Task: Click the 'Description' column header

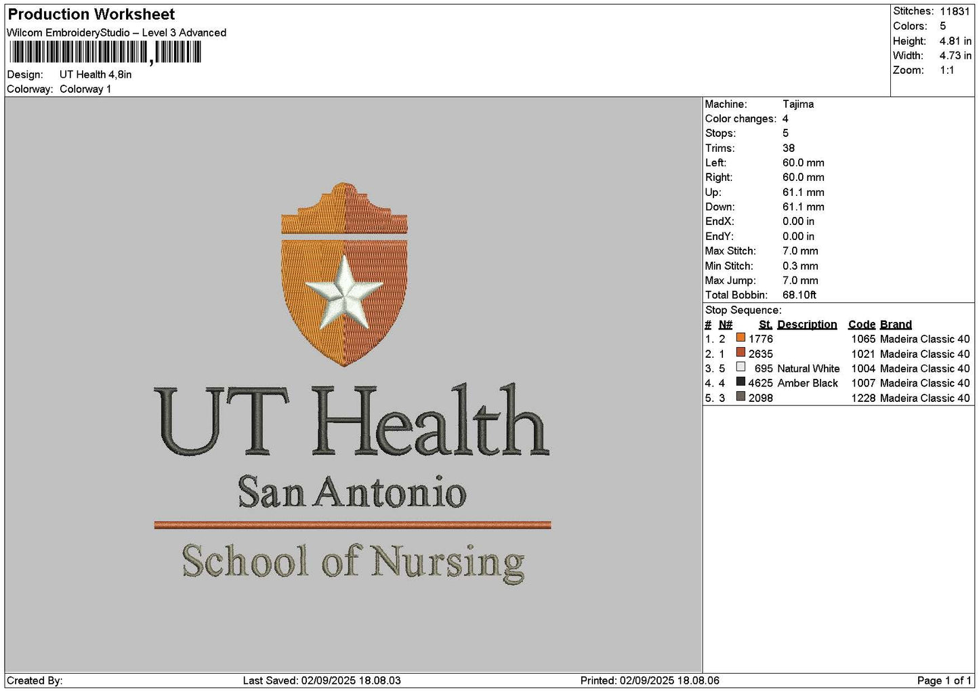Action: pos(807,325)
